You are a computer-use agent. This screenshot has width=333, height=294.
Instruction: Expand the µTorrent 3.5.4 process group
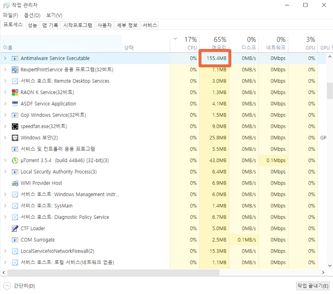tap(5, 160)
